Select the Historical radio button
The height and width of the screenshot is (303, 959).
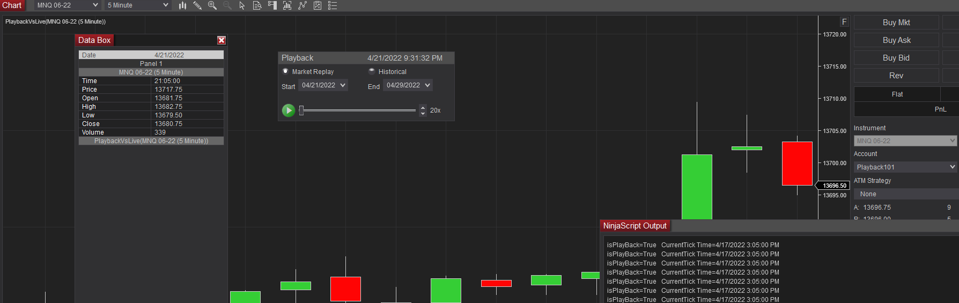[x=372, y=71]
